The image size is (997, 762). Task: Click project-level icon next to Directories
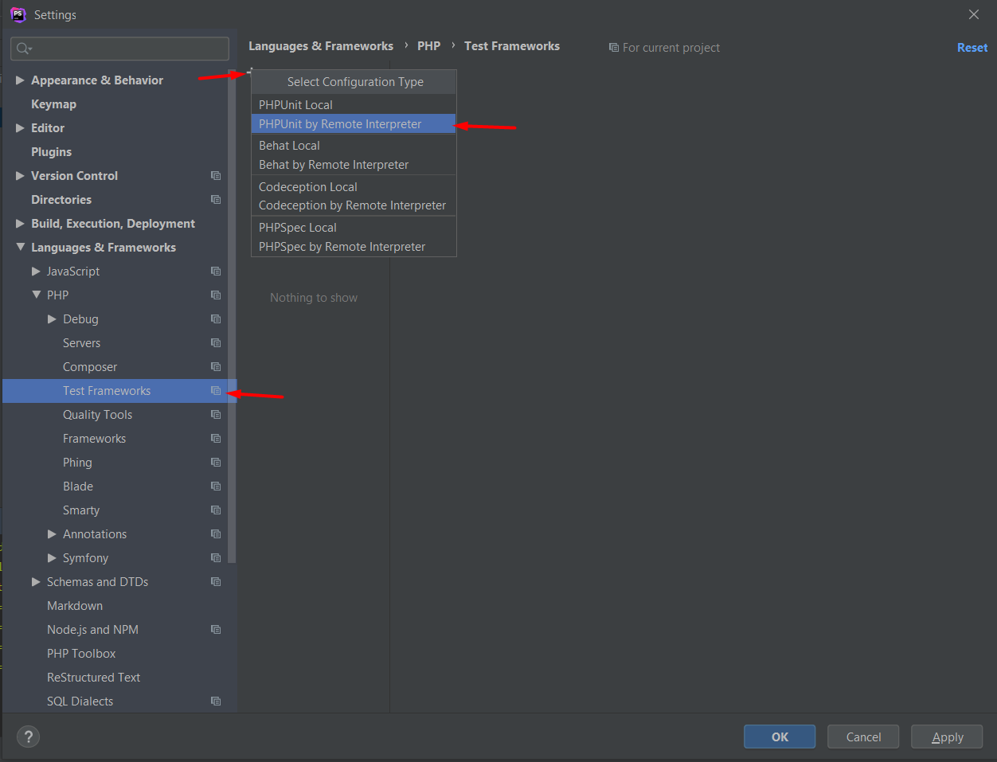[x=216, y=199]
